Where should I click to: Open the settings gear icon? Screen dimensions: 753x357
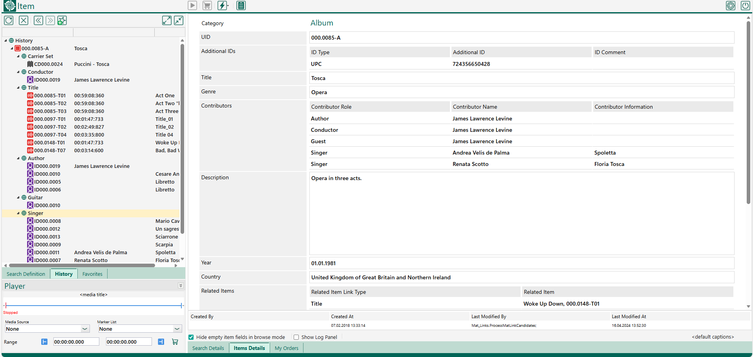click(731, 5)
